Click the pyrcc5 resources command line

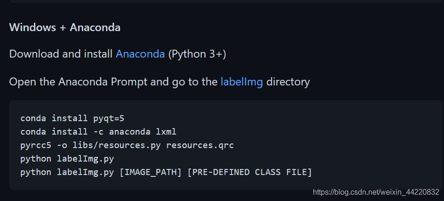pos(127,145)
